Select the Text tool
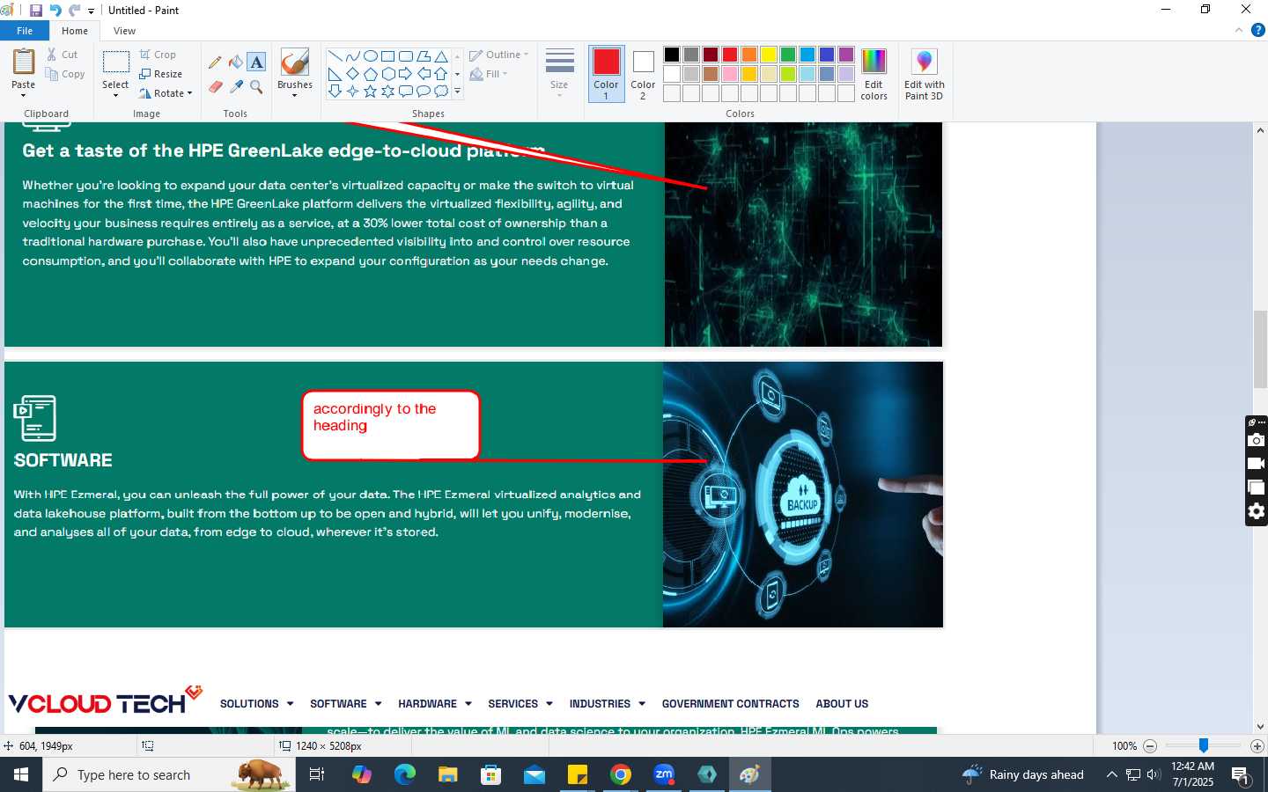The height and width of the screenshot is (792, 1268). (x=256, y=62)
